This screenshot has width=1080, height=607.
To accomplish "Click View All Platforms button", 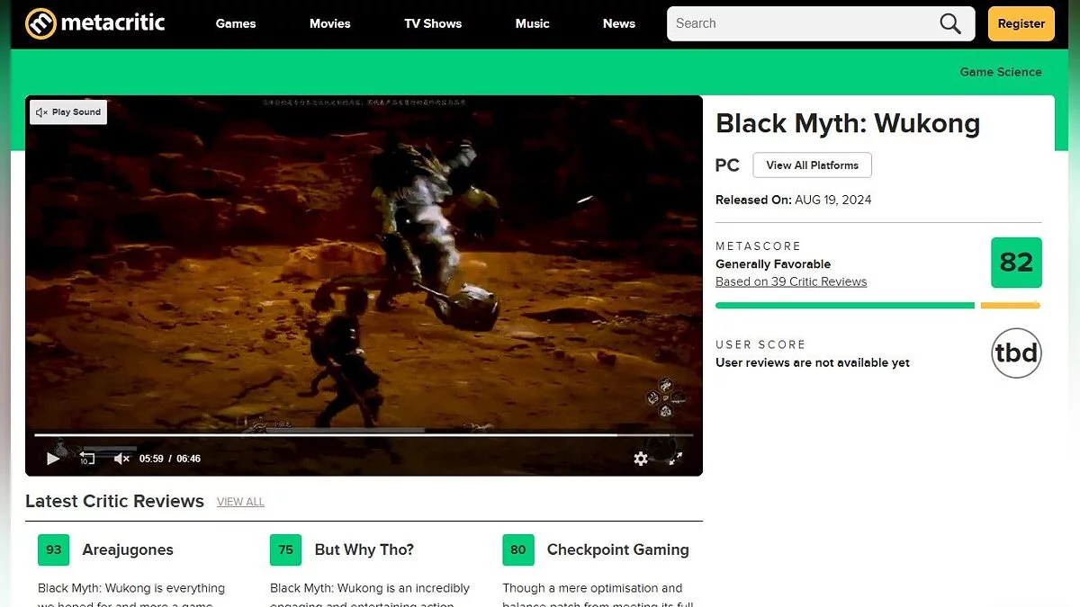I will [x=813, y=165].
